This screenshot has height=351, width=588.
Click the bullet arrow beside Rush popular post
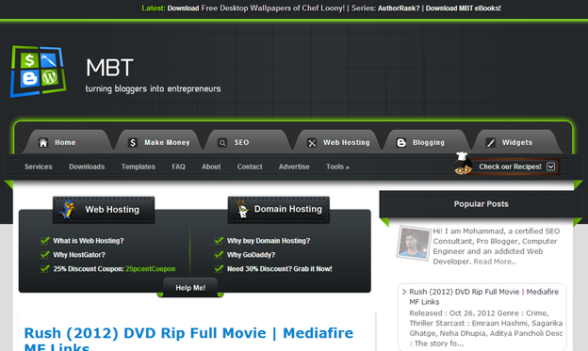404,292
